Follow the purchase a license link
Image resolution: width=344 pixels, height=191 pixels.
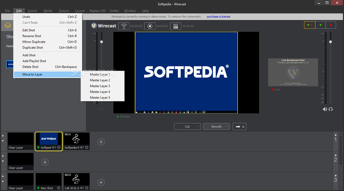point(218,17)
